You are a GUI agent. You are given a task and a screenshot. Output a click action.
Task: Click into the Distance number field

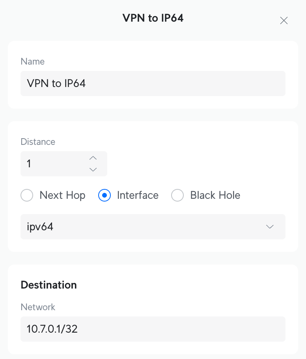64,164
